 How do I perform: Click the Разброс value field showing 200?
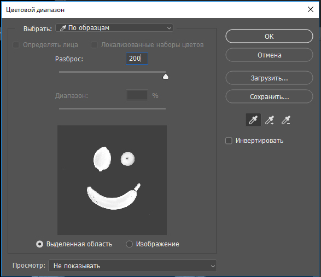point(137,59)
